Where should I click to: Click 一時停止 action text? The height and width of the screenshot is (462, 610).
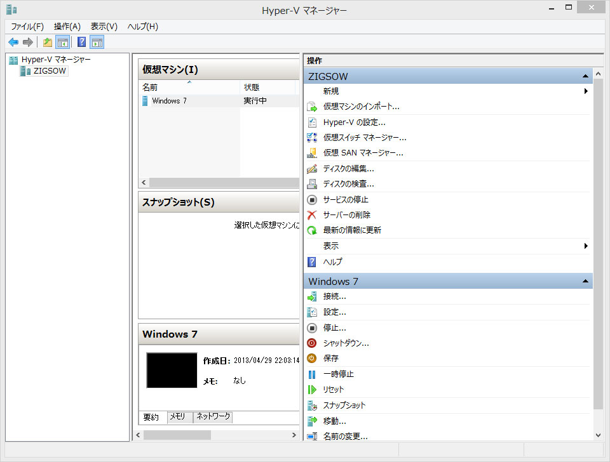(x=339, y=374)
